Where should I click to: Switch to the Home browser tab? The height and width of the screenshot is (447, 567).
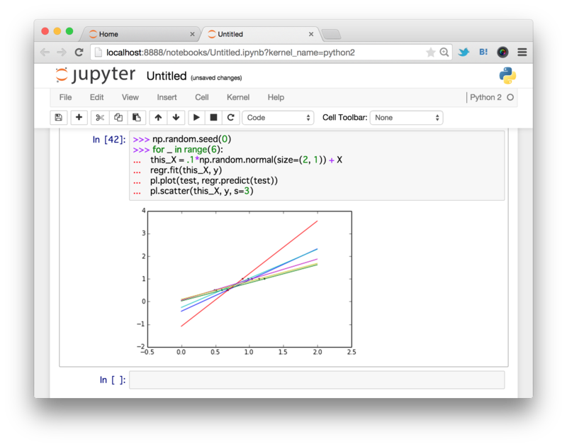pyautogui.click(x=139, y=34)
